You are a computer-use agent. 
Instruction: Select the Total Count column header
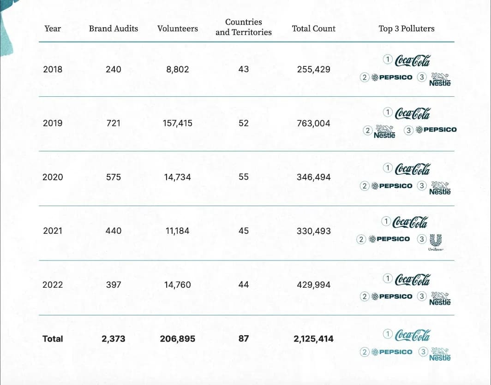click(x=314, y=29)
